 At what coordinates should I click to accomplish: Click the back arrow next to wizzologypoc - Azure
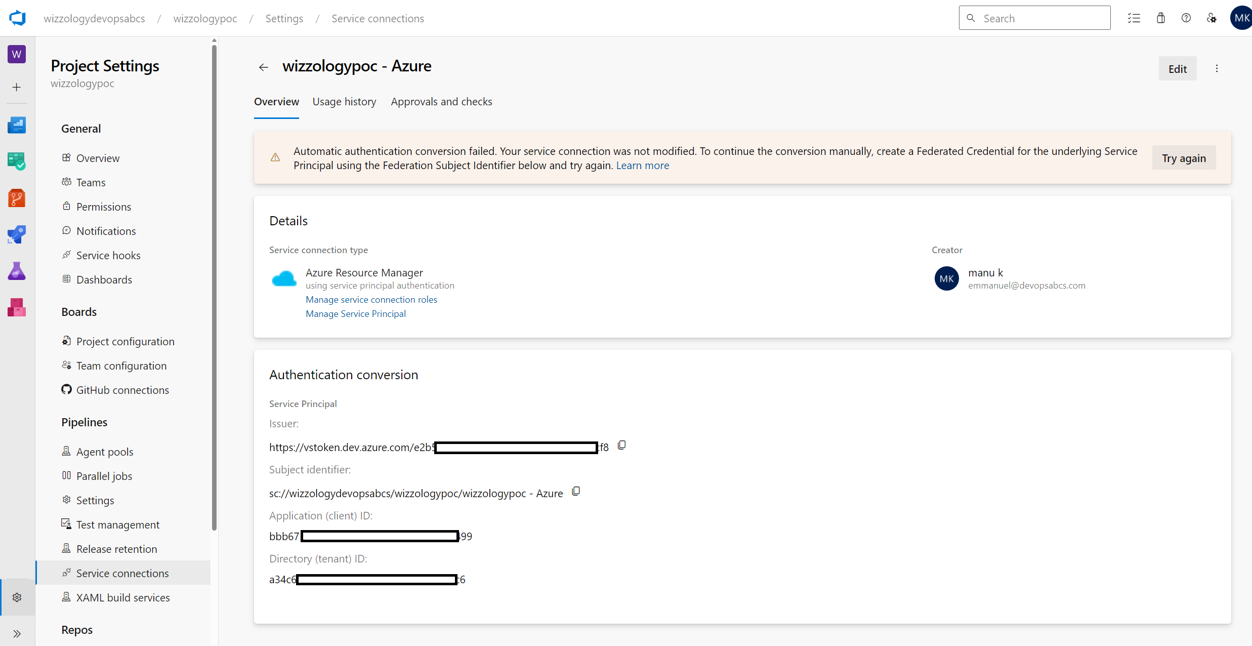point(263,67)
